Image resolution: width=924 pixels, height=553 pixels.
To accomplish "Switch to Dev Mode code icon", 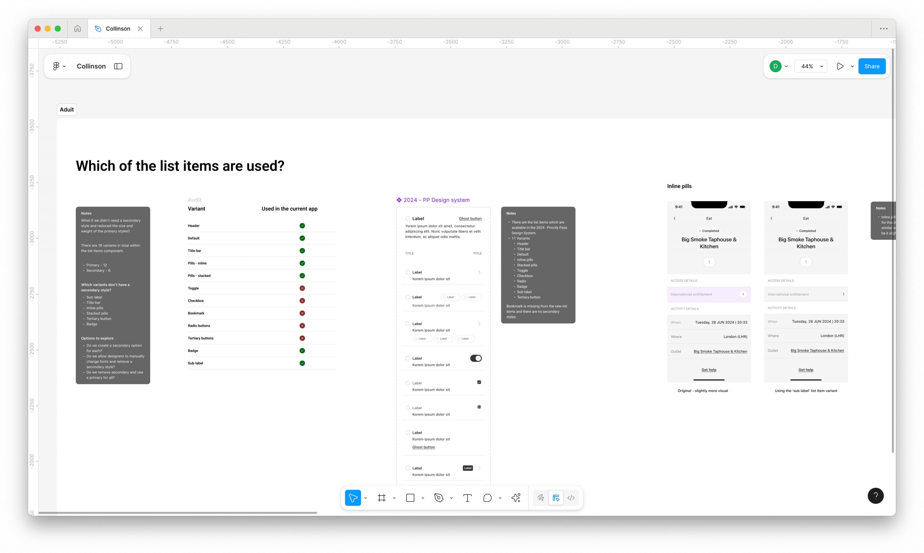I will point(571,497).
